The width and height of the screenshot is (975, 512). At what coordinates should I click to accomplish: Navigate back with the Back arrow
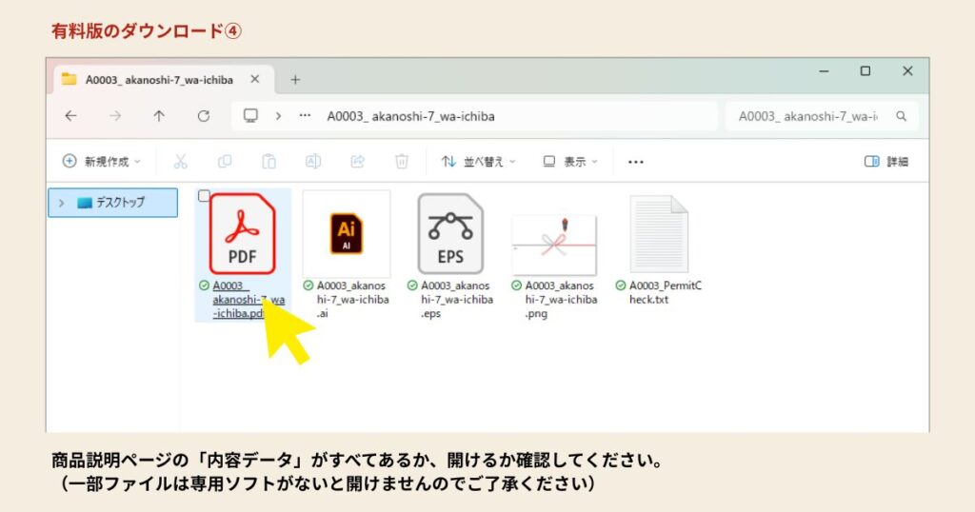(x=70, y=116)
